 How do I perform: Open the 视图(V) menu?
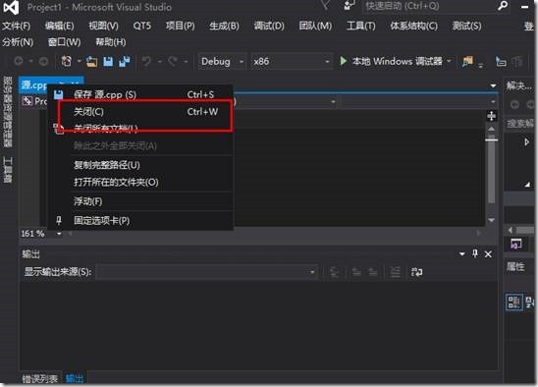click(x=103, y=27)
